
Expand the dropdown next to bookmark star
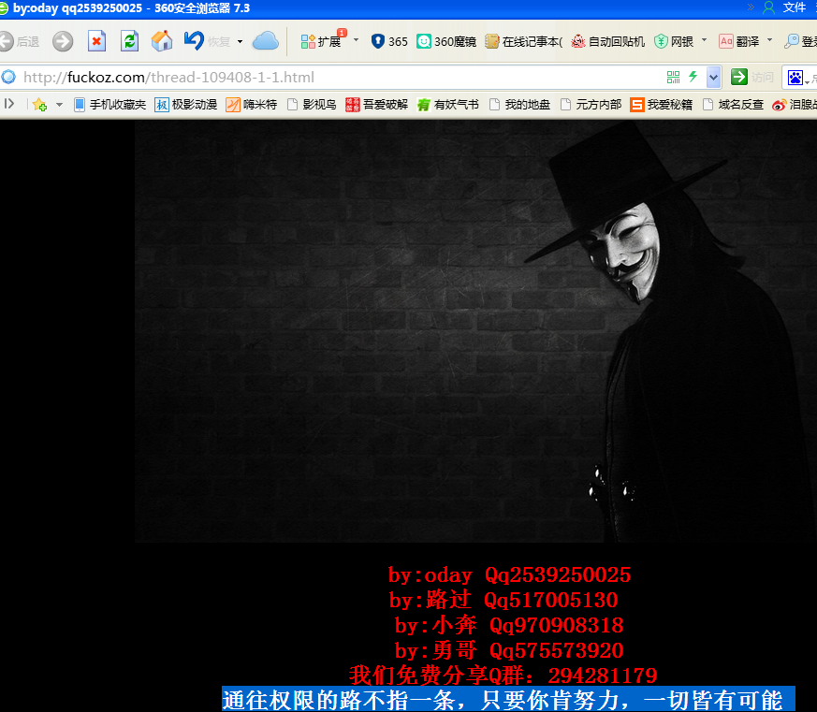click(x=59, y=105)
